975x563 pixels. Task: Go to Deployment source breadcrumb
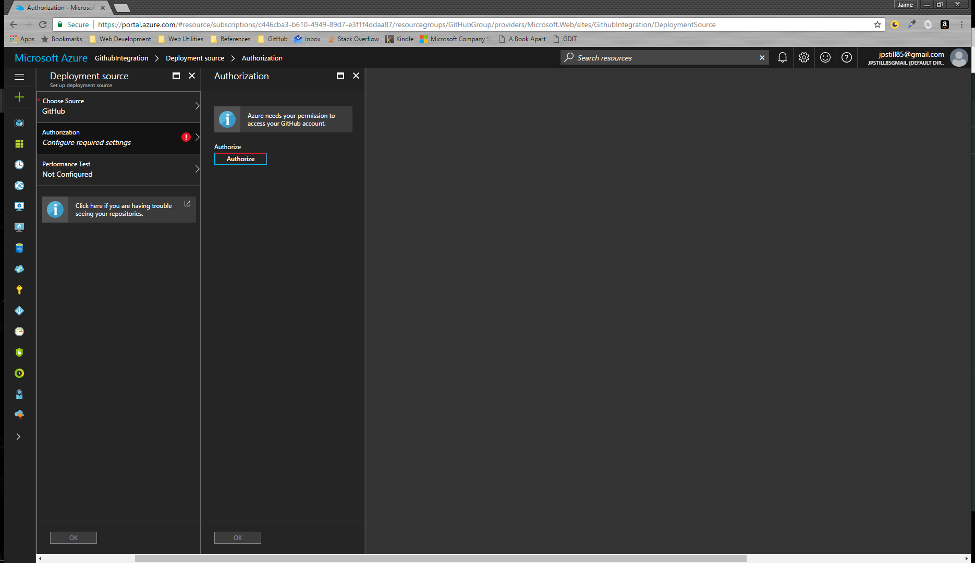(x=195, y=58)
